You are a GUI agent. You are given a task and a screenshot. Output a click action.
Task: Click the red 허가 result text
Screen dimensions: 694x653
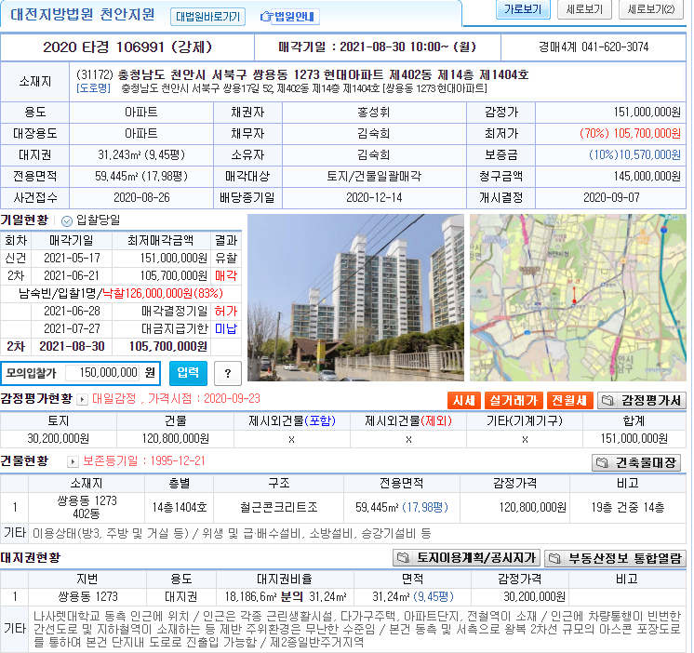pyautogui.click(x=226, y=311)
